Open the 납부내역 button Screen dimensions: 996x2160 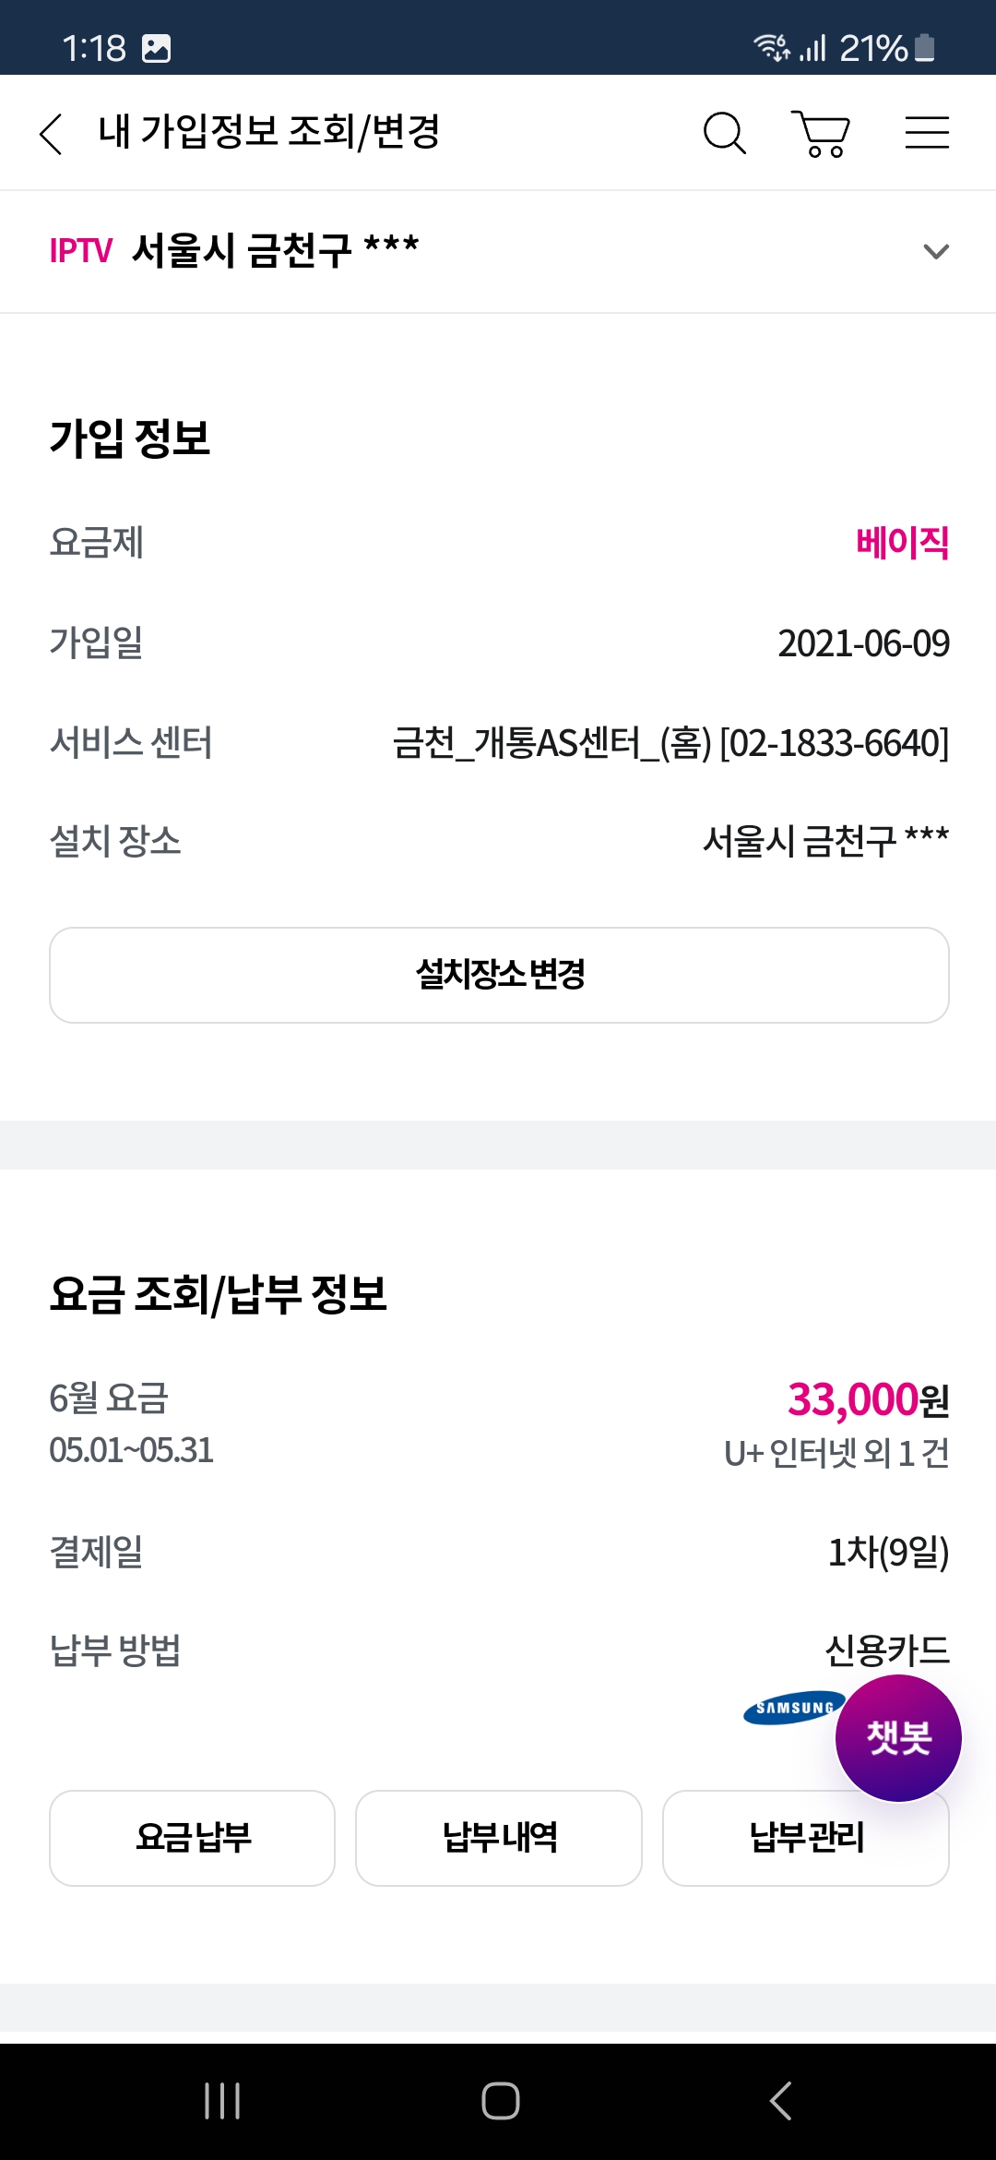point(499,1838)
